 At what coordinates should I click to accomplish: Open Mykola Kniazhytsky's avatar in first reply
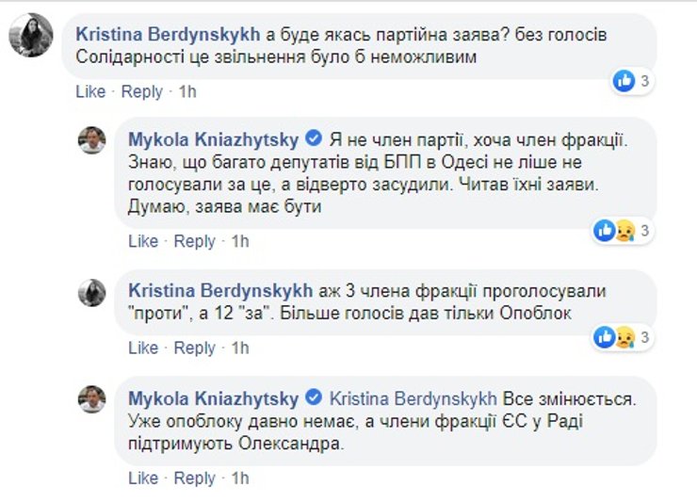pyautogui.click(x=91, y=140)
